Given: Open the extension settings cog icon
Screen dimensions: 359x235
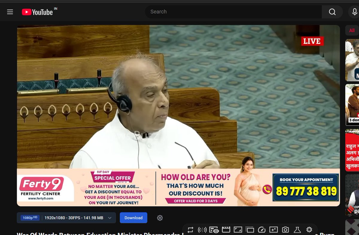Looking at the screenshot, I should click(x=309, y=230).
